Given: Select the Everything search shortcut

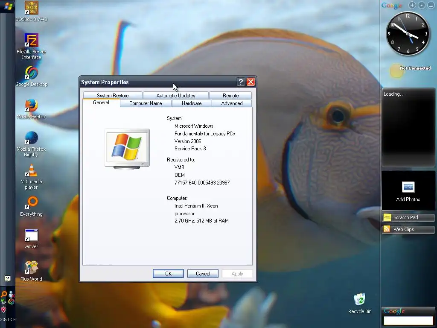Looking at the screenshot, I should [32, 206].
